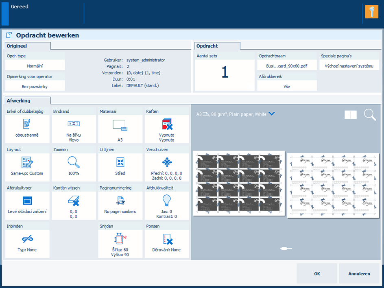Expand the A3 paper media dropdown arrow
Image resolution: width=384 pixels, height=288 pixels.
[x=272, y=114]
